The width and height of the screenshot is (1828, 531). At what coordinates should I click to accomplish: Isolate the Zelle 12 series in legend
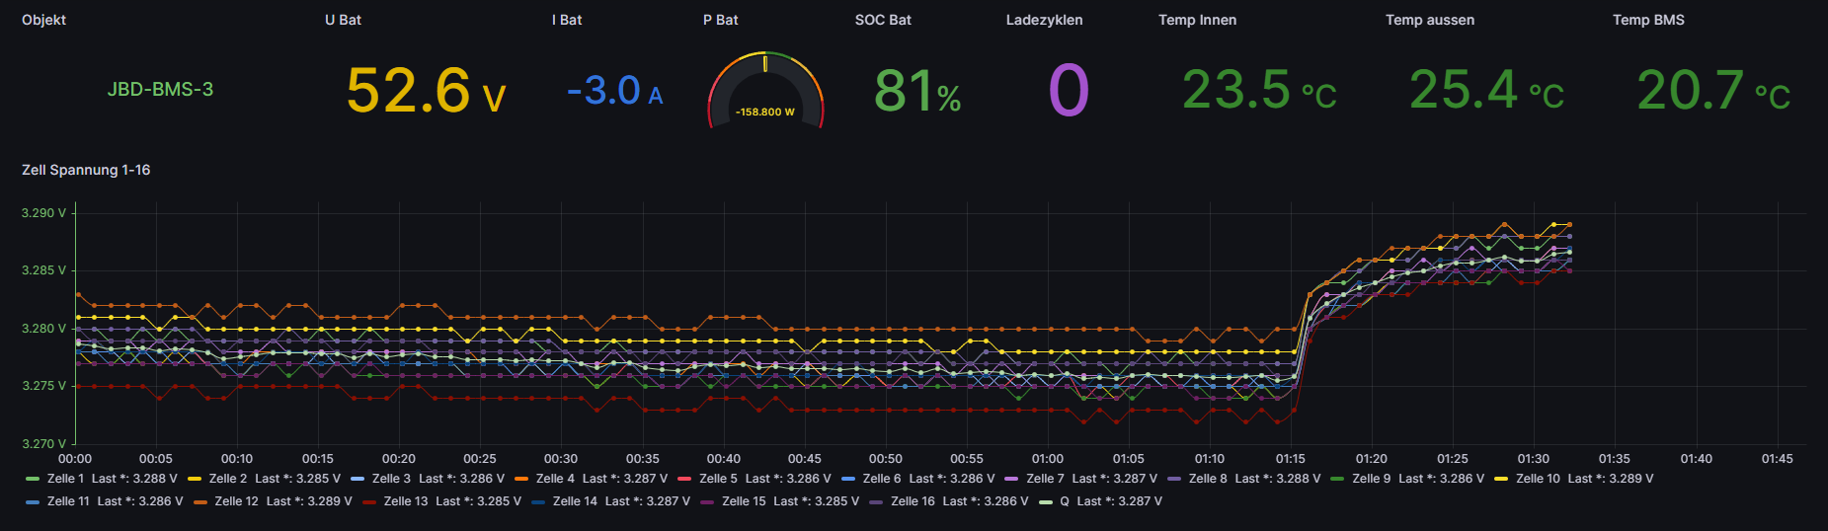coord(236,501)
